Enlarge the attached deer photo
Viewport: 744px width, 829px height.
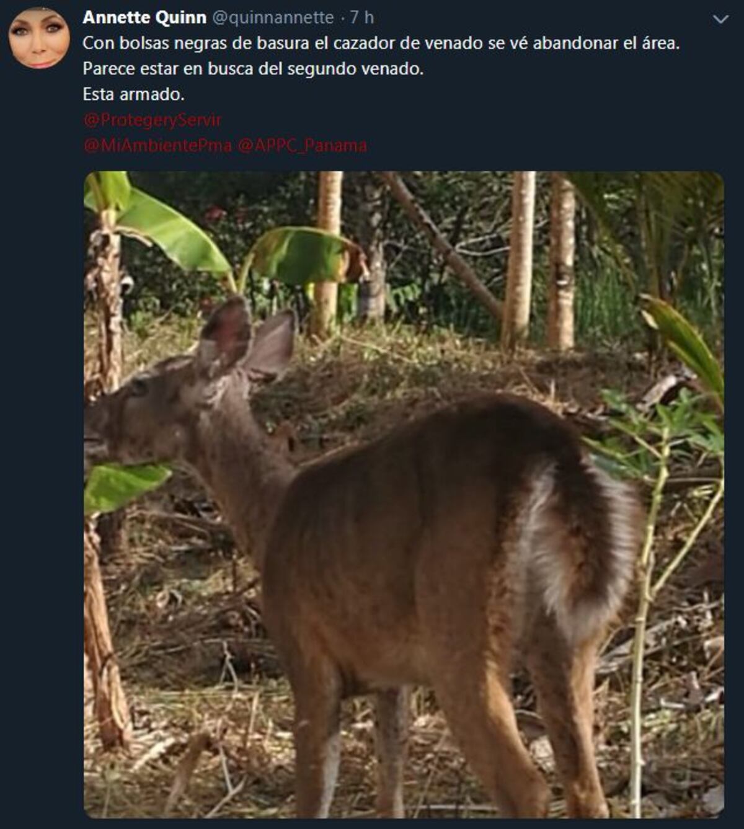[403, 494]
